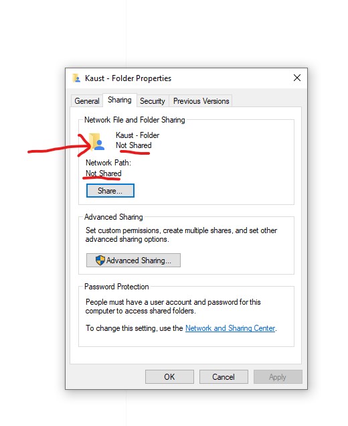Screen dimensions: 348x426
Task: Open Advanced Sharing options
Action: tap(133, 261)
